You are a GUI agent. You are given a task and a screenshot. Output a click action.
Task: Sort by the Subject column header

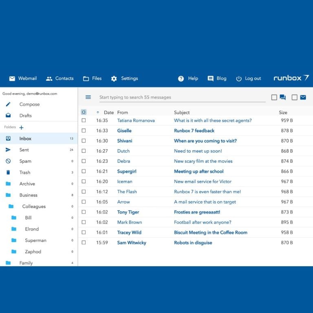[x=182, y=112]
